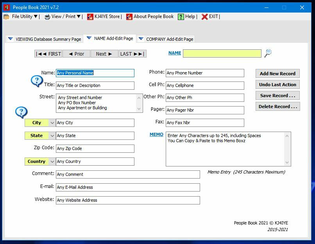This screenshot has height=244, width=315.
Task: Click the Zip Code field
Action: 95,148
